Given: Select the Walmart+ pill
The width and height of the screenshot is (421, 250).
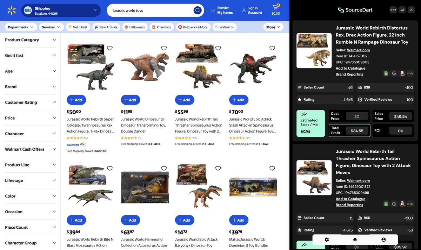Looking at the screenshot, I should pos(225,27).
